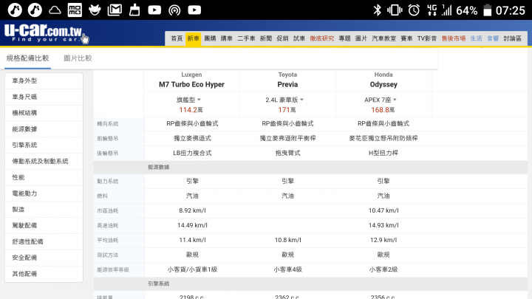
Task: Open the first music note notification icon
Action: (15, 10)
